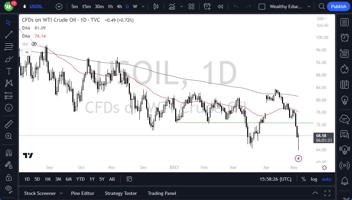Click the bar replay rewind icon
This screenshot has height=200, width=352.
pyautogui.click(x=220, y=6)
